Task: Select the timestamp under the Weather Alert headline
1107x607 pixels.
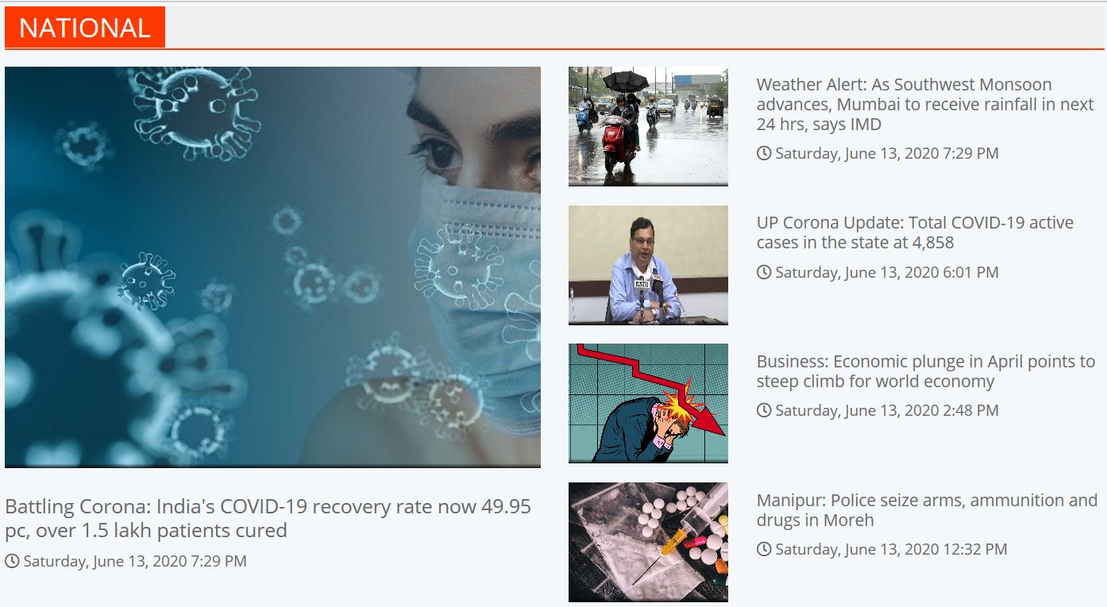Action: pyautogui.click(x=887, y=153)
